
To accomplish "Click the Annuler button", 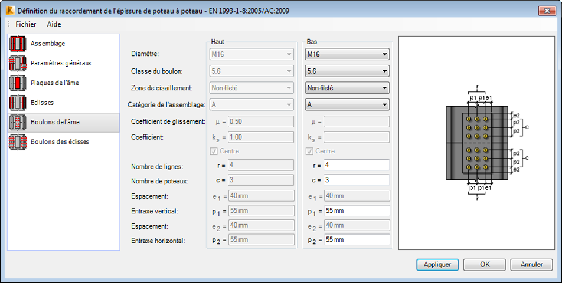I will pos(531,265).
